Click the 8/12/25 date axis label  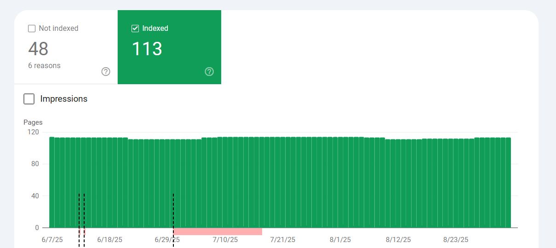pyautogui.click(x=398, y=240)
